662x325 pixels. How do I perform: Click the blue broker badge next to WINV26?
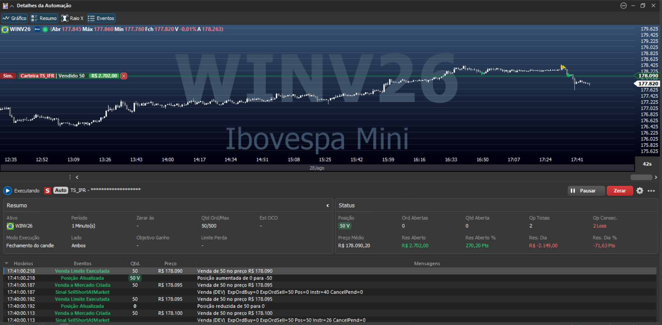37,29
